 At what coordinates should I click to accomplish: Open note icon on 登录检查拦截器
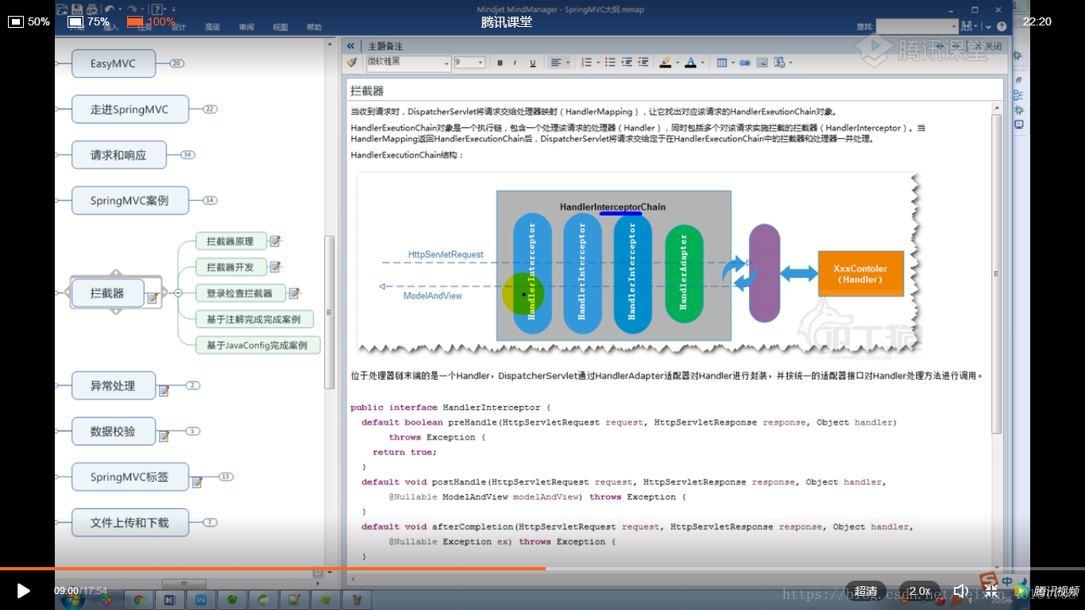294,293
